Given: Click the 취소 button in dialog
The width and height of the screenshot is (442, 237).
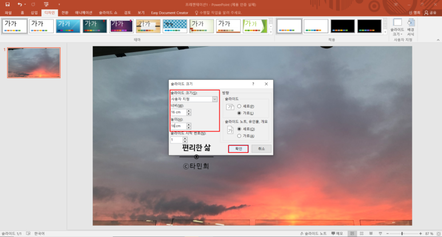Looking at the screenshot, I should pos(261,148).
